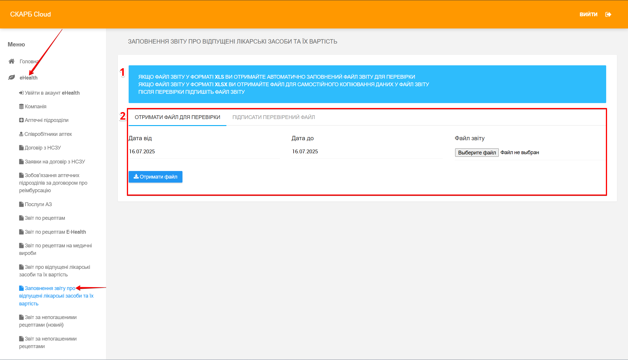Click the logout arrow icon

(608, 15)
